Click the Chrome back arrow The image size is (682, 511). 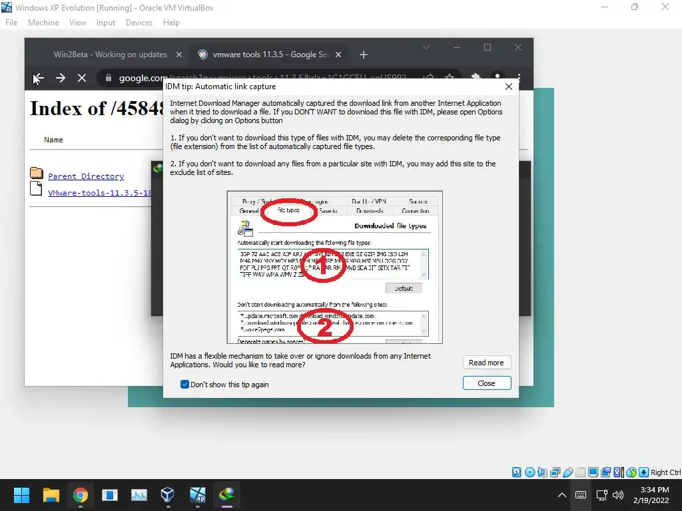(38, 79)
